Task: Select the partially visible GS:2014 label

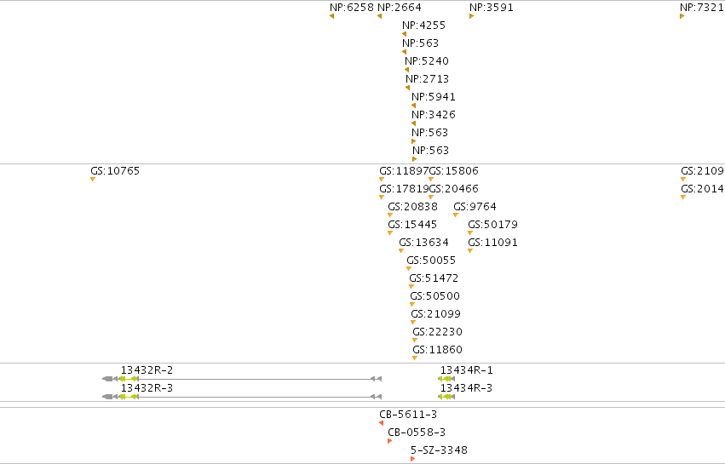Action: pos(702,188)
